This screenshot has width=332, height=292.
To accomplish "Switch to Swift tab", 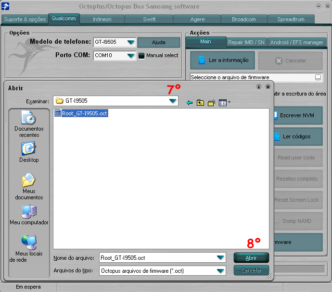I will [x=149, y=19].
